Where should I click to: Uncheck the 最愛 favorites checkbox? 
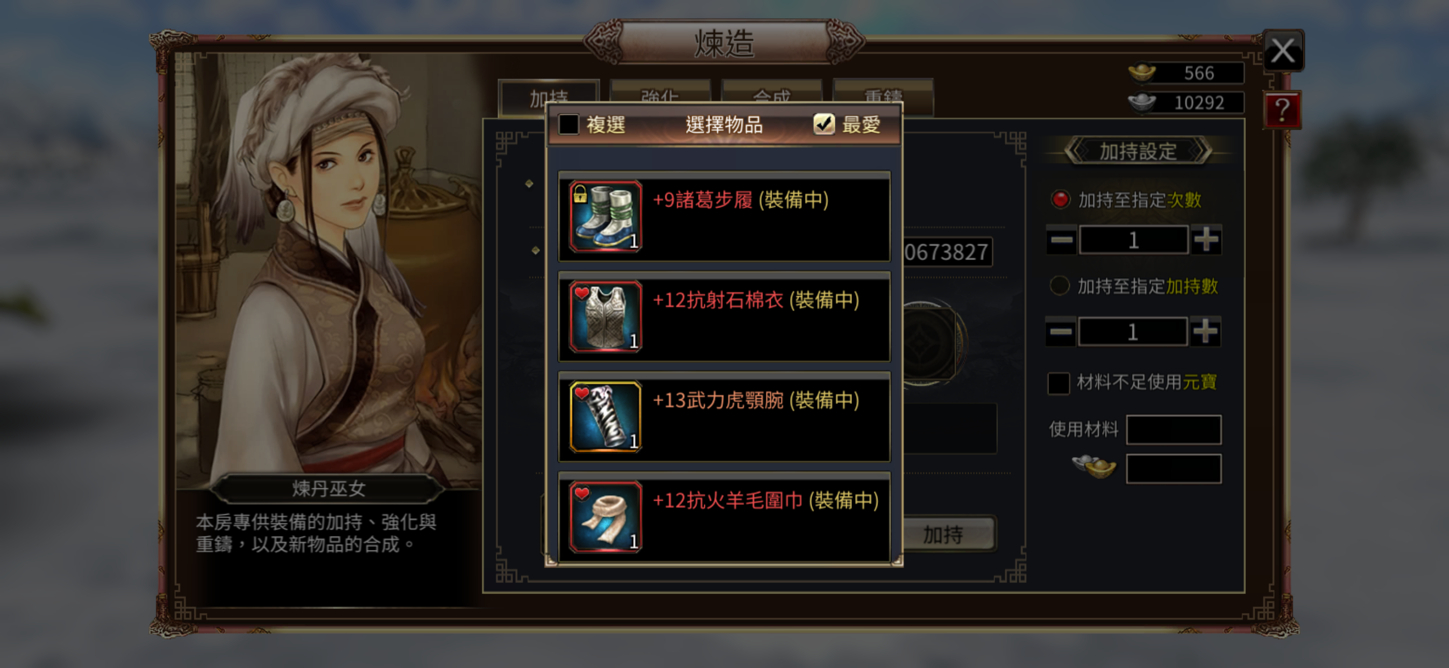coord(824,124)
